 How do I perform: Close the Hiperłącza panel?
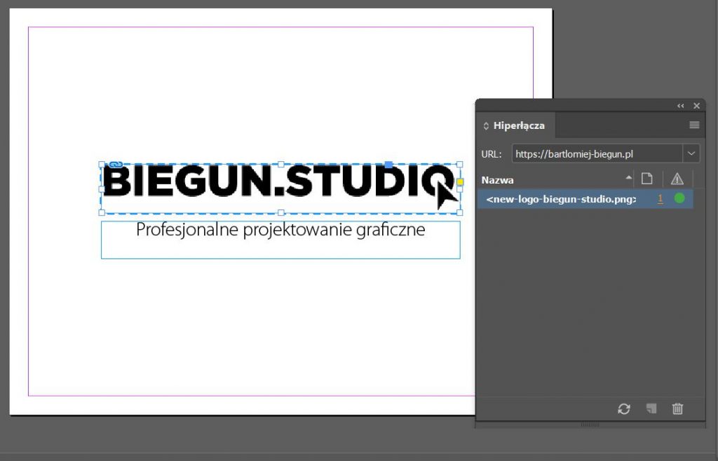(x=696, y=106)
